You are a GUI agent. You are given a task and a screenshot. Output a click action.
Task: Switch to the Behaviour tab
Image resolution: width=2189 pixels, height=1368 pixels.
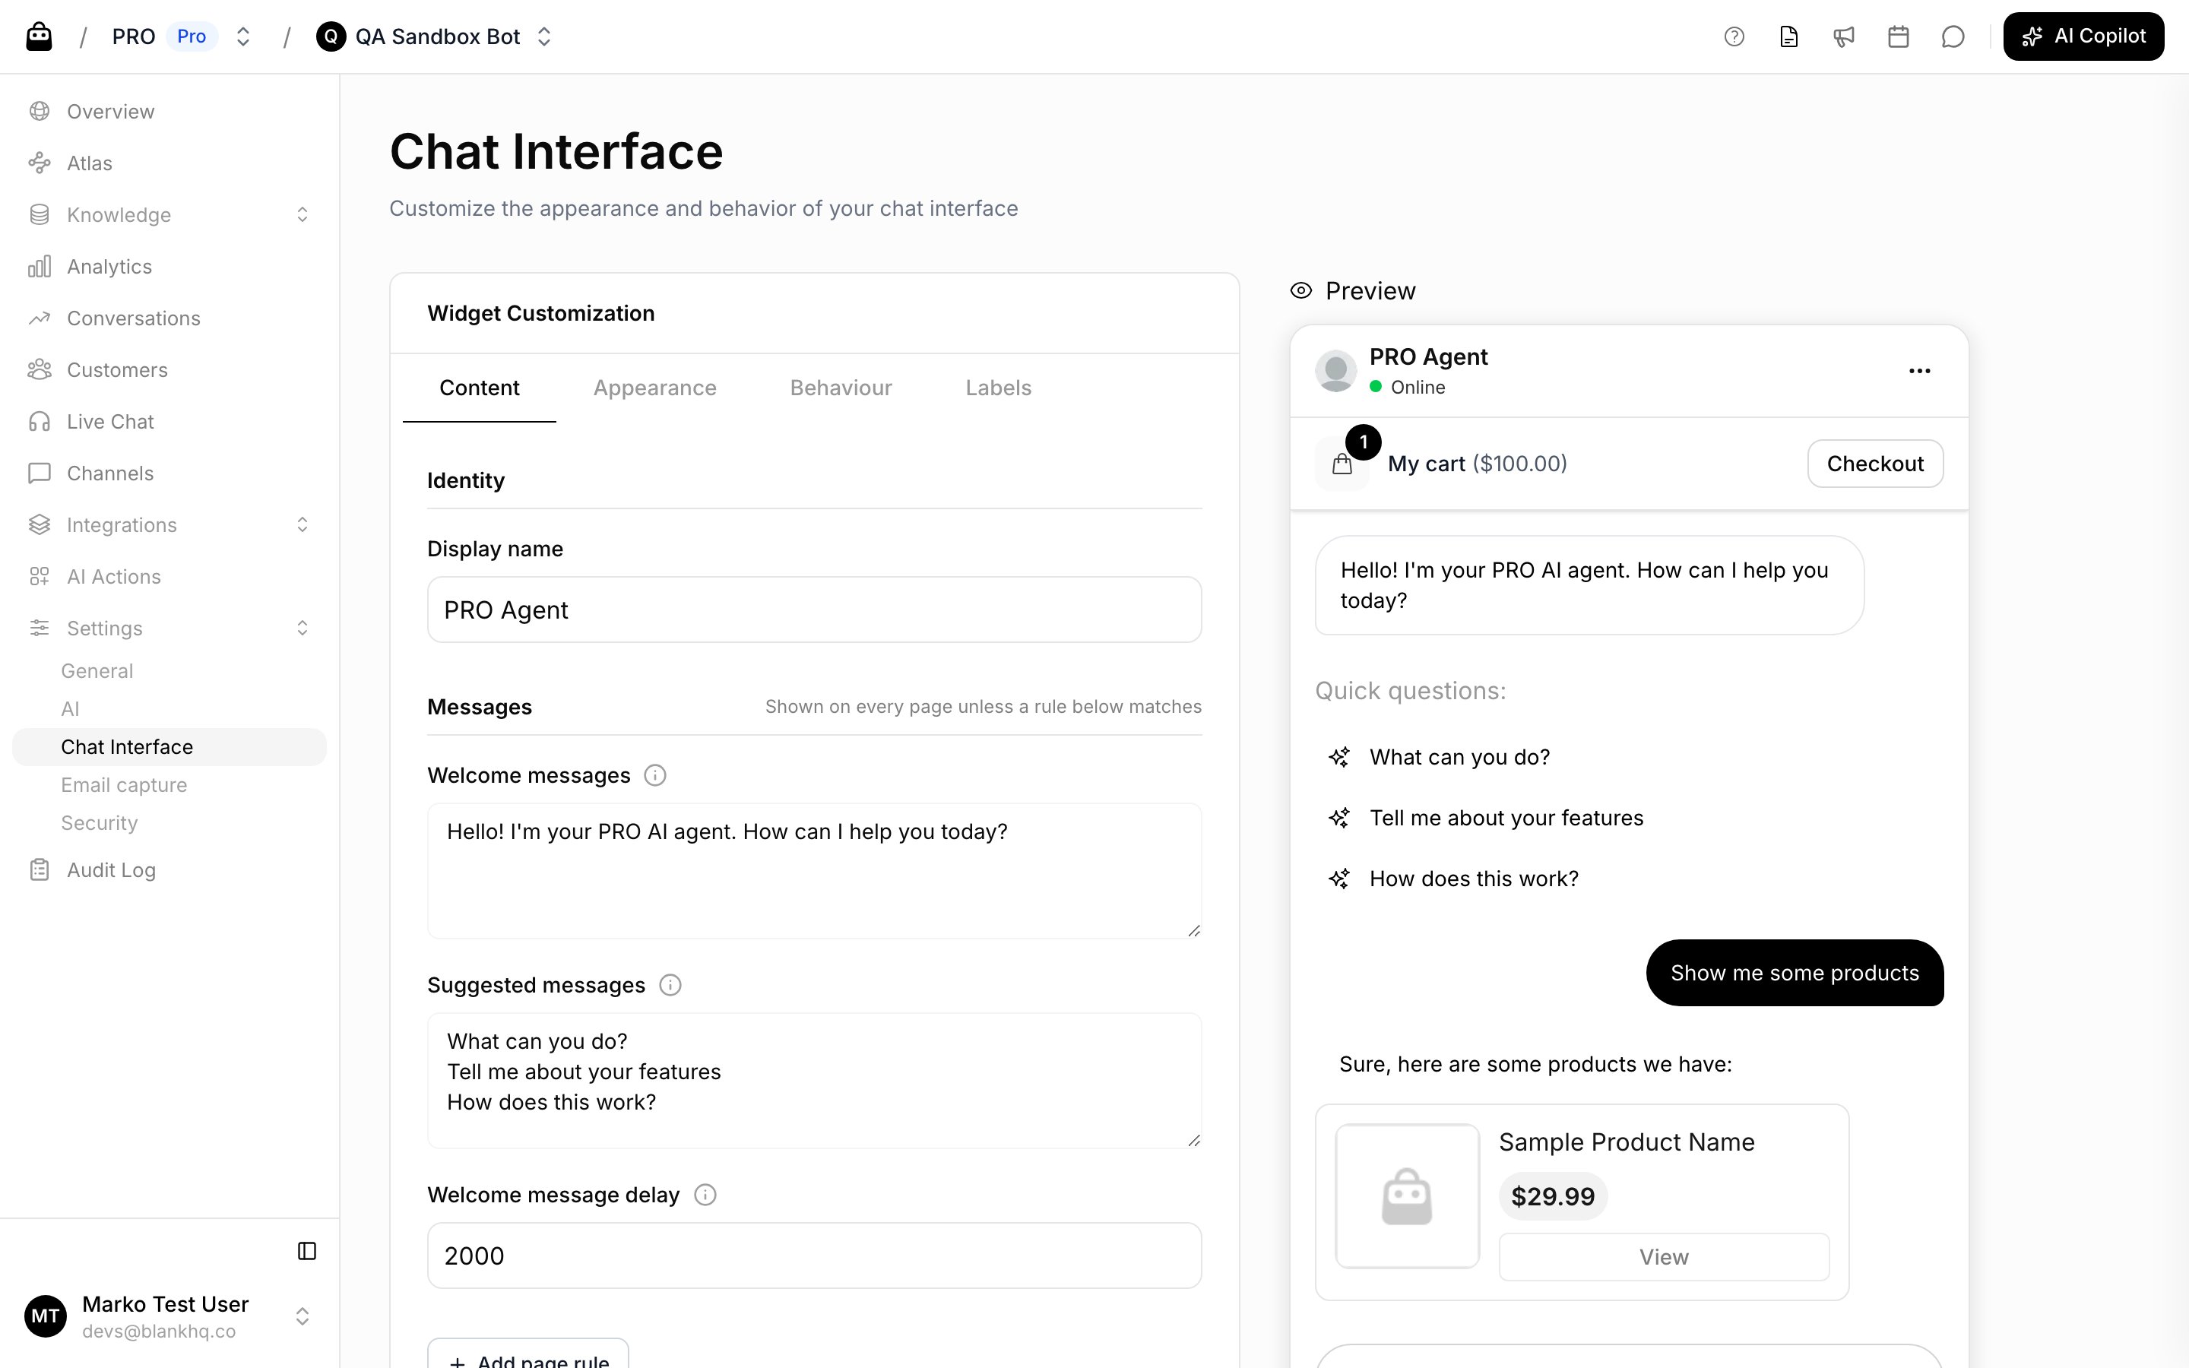coord(841,388)
